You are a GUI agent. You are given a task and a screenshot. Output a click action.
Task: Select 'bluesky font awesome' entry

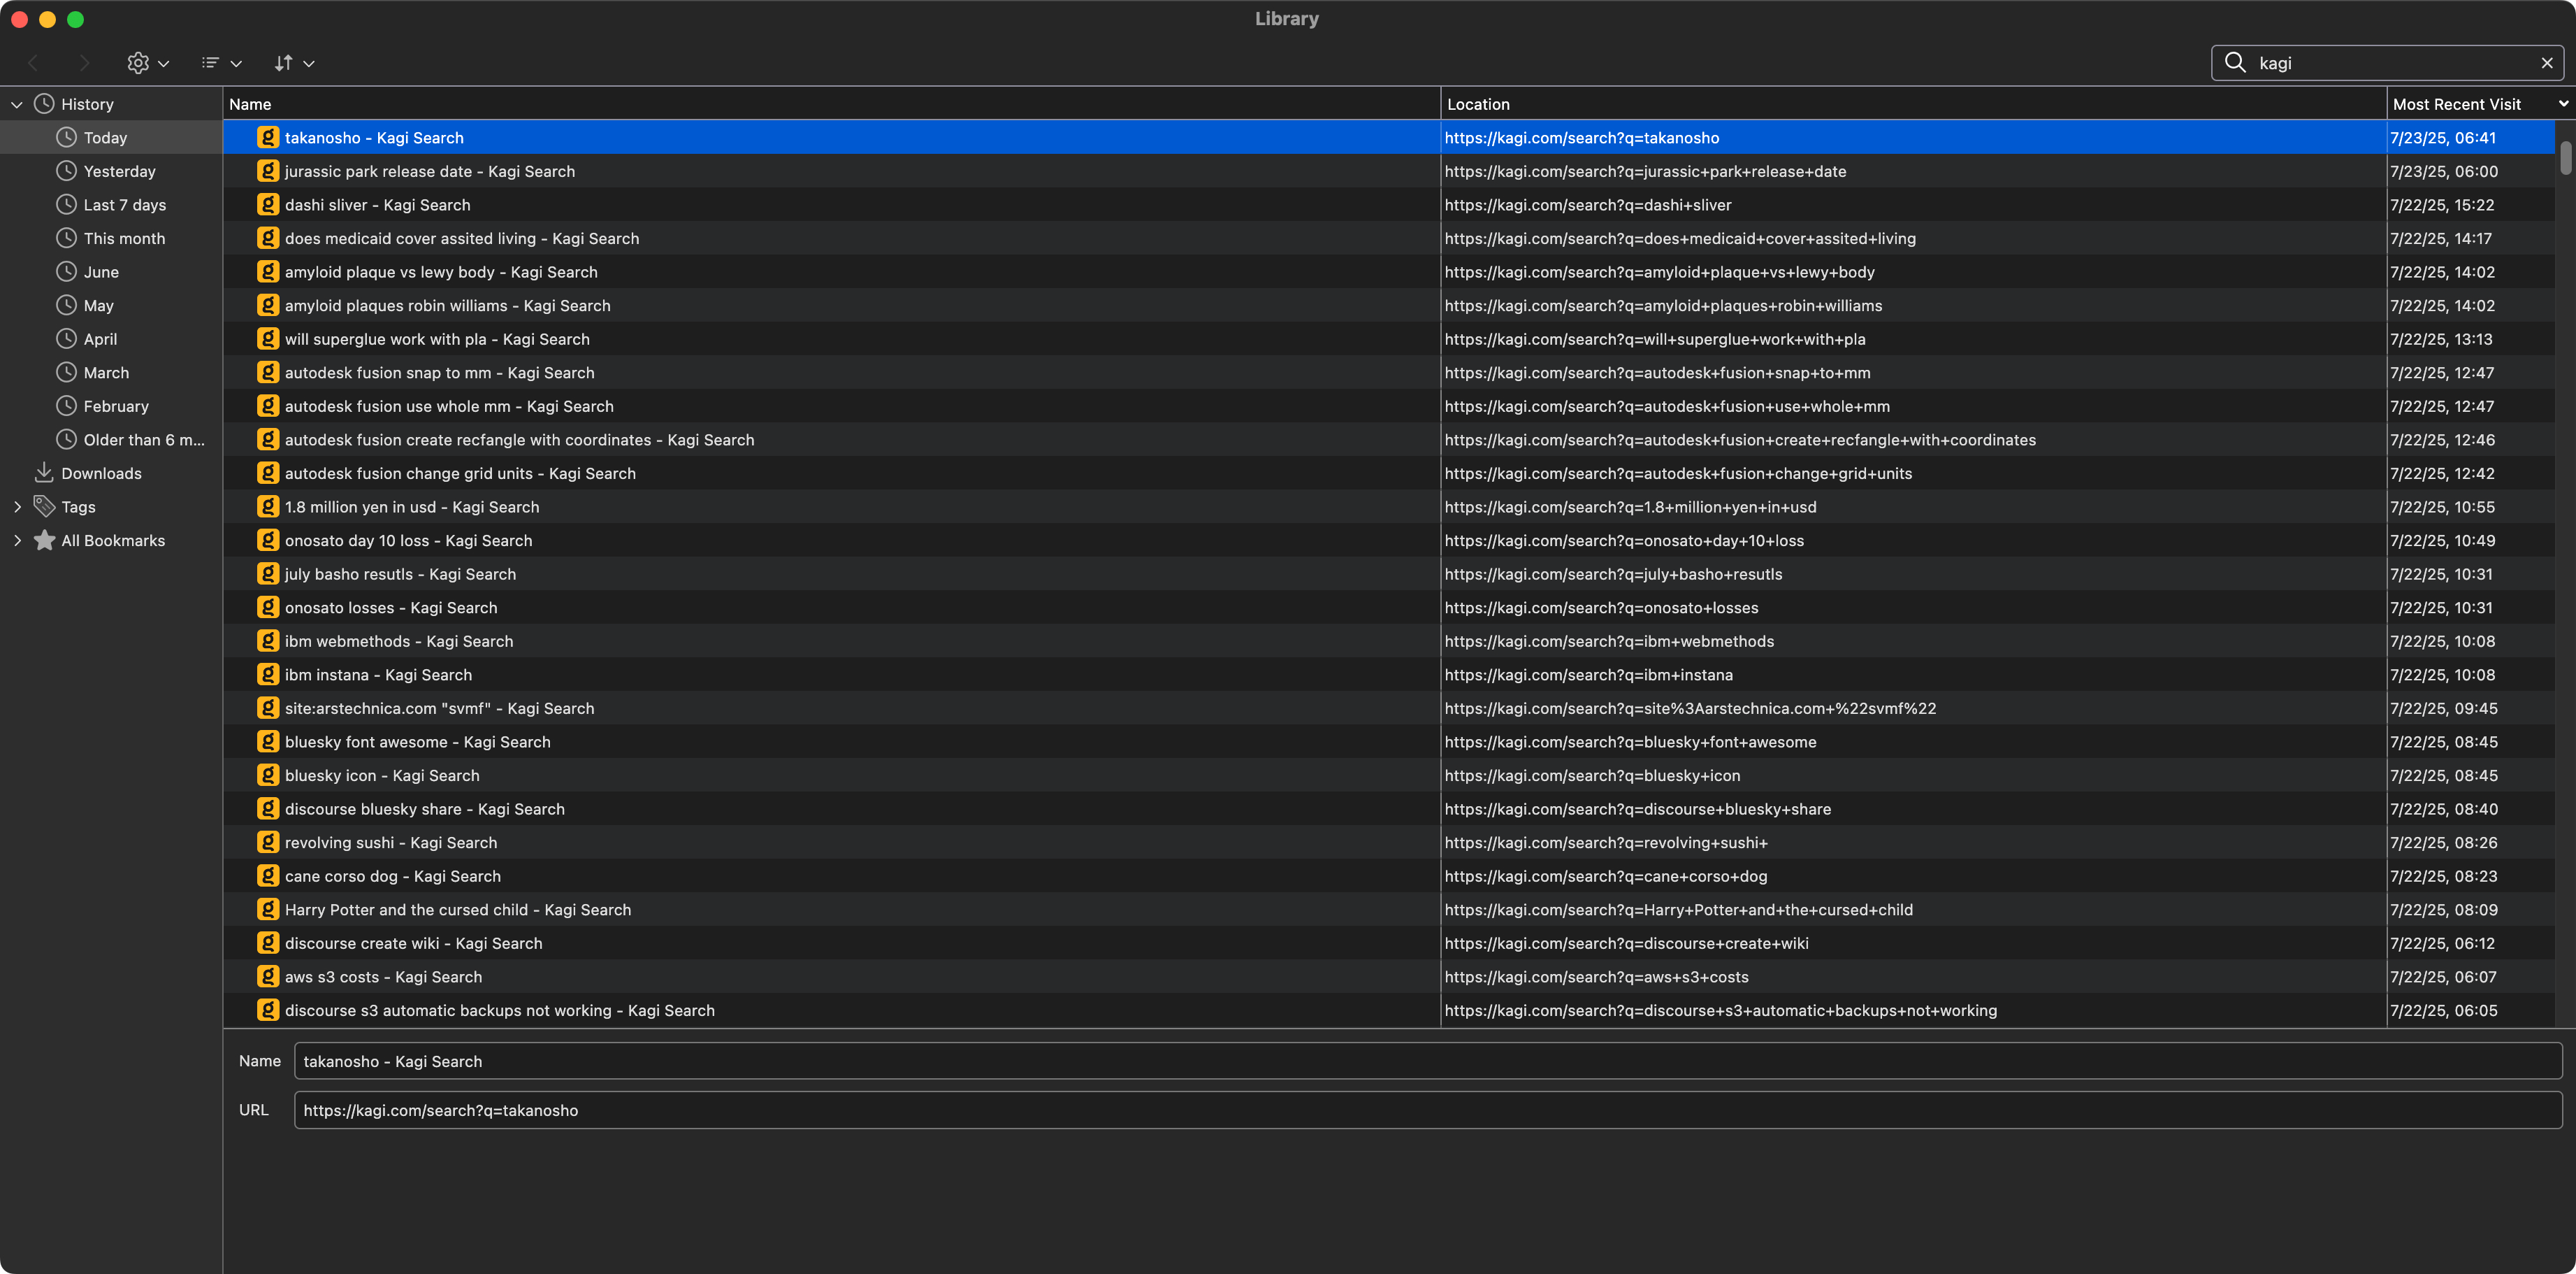[1389, 742]
